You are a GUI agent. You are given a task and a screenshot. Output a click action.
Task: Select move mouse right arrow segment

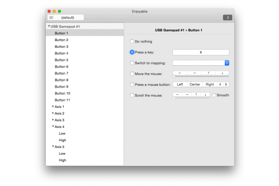point(194,73)
